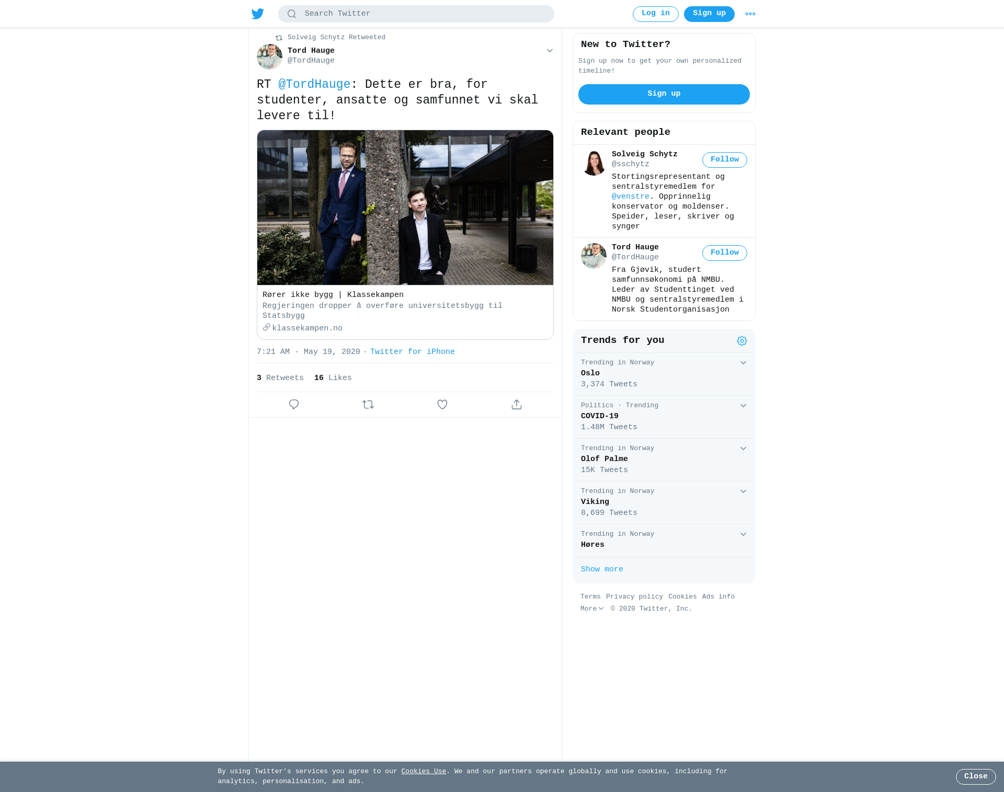Open the Klassekampen article image thumbnail
Image resolution: width=1004 pixels, height=792 pixels.
coord(405,208)
